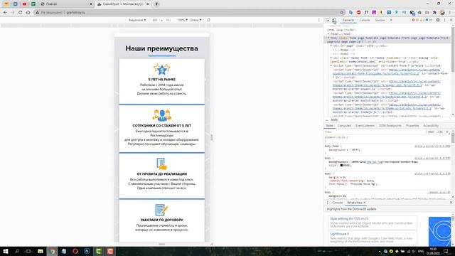
Task: Open the Responsive device dropdown
Action: pos(137,20)
